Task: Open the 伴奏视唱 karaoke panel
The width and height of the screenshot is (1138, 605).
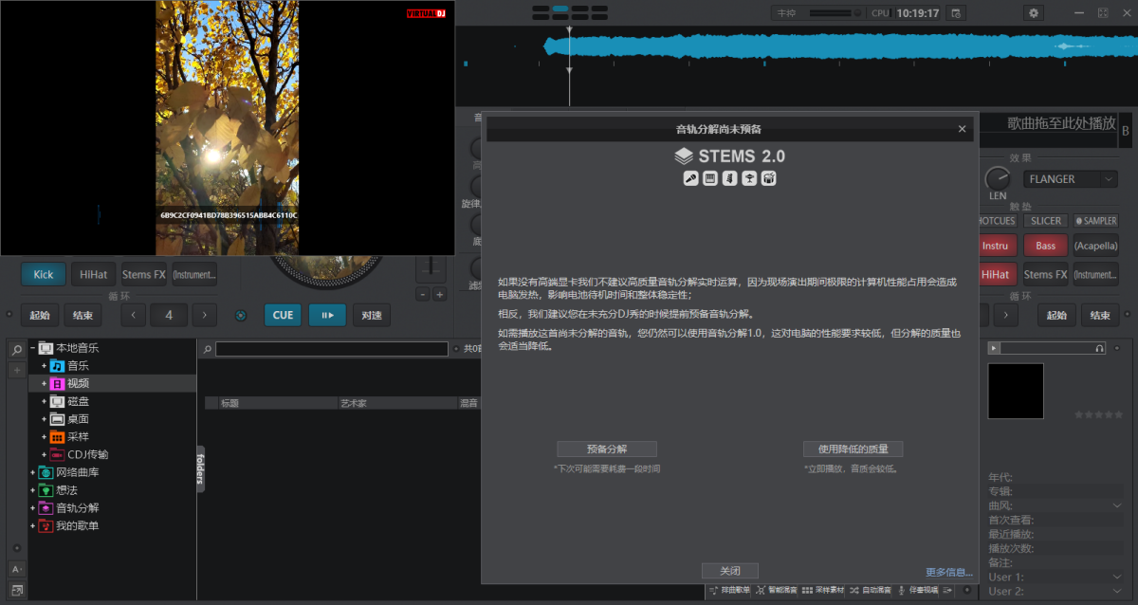Action: point(924,590)
